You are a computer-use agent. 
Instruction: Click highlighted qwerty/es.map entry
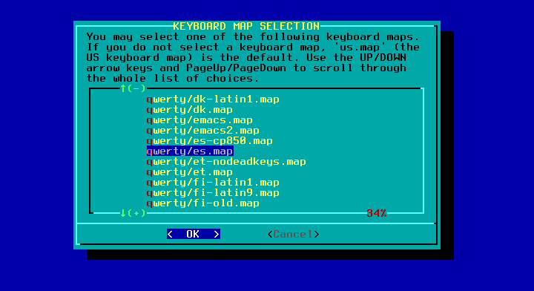point(190,151)
